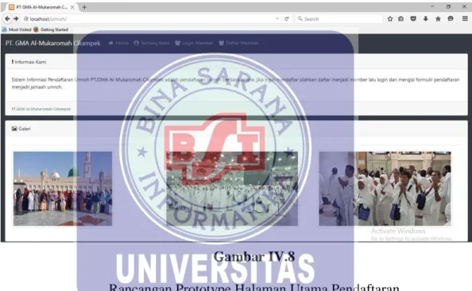Reload the page with the refresh icon

(x=287, y=18)
